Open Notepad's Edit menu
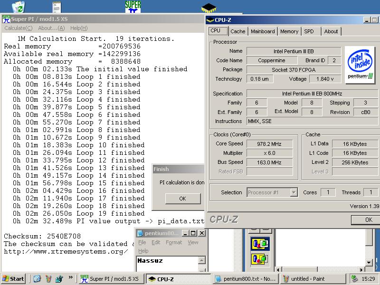The width and height of the screenshot is (380, 285). pyautogui.click(x=156, y=242)
